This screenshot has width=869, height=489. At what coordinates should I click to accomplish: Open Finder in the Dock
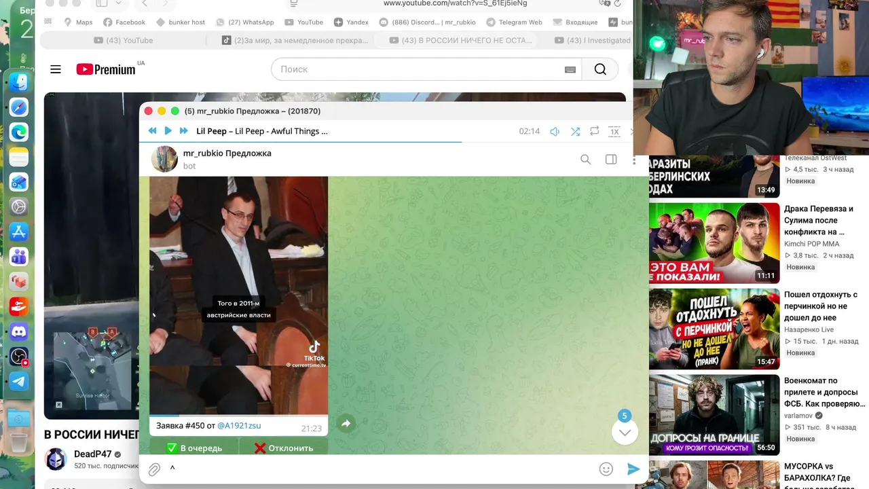point(19,82)
